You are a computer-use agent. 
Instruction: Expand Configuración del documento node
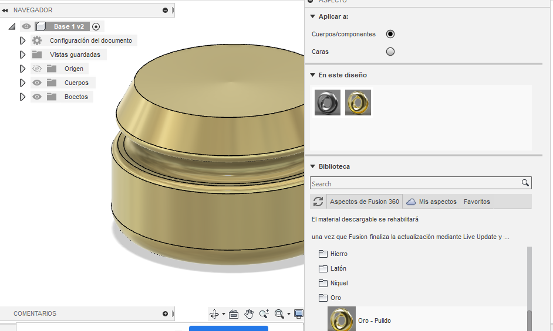click(x=22, y=40)
